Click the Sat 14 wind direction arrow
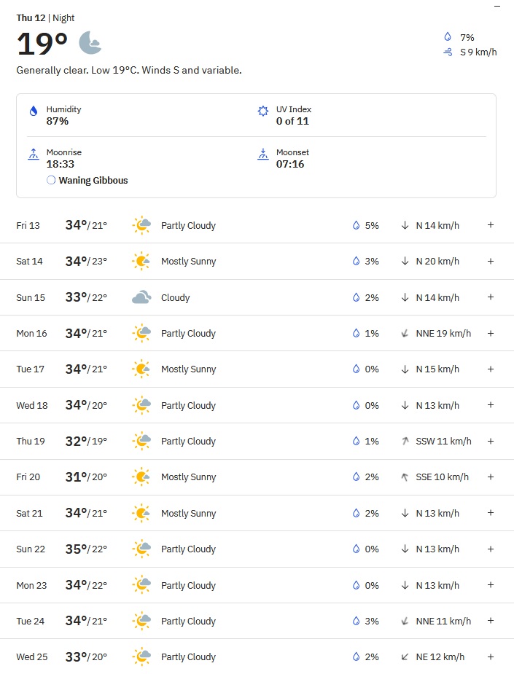 (x=405, y=262)
